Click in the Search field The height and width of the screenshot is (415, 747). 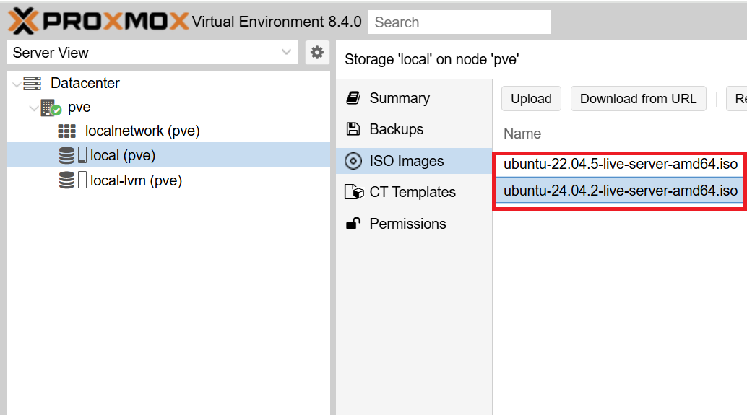coord(459,22)
